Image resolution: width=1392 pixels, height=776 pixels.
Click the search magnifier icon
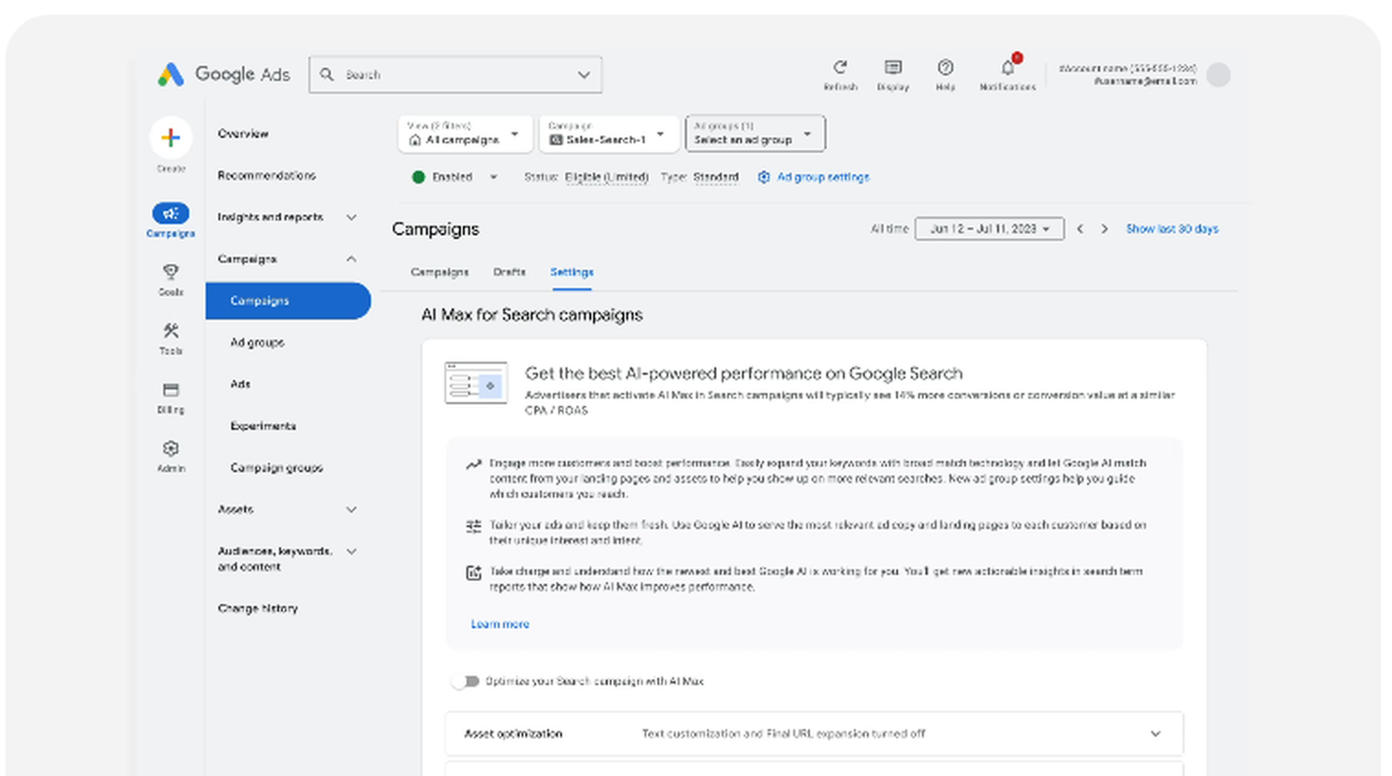click(x=327, y=74)
